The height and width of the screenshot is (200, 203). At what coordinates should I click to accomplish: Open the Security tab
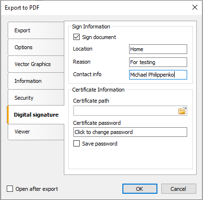(x=36, y=98)
